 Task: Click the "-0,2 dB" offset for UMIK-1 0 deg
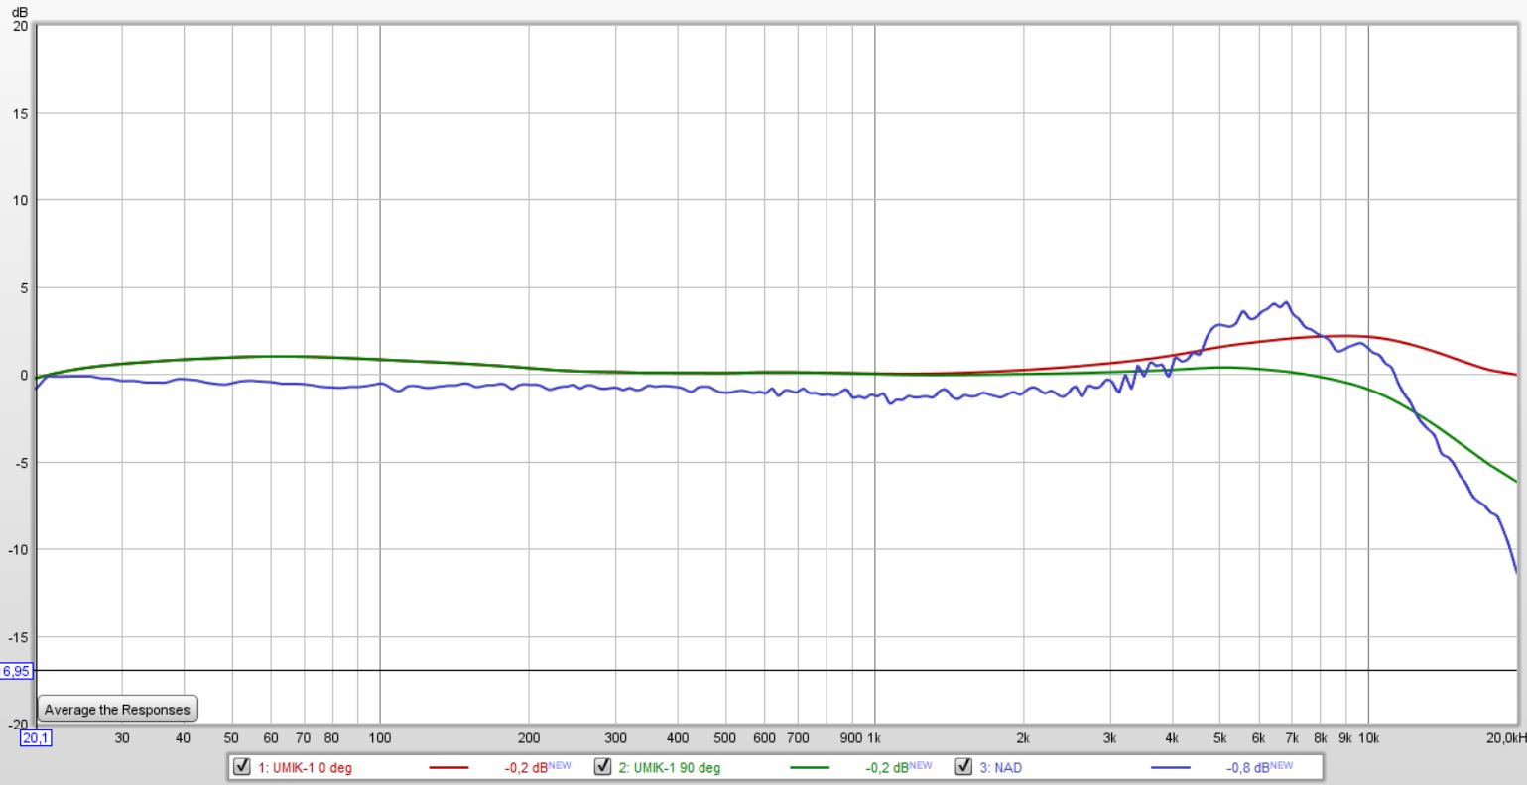[524, 766]
